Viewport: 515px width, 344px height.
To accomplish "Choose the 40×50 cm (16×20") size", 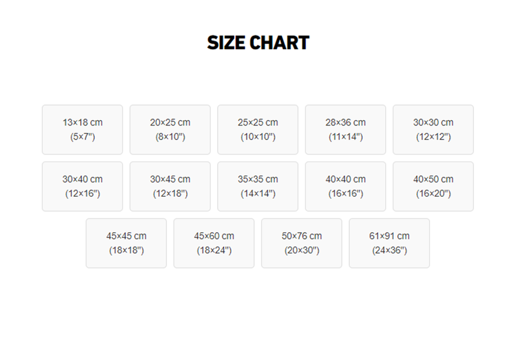I will pos(433,186).
